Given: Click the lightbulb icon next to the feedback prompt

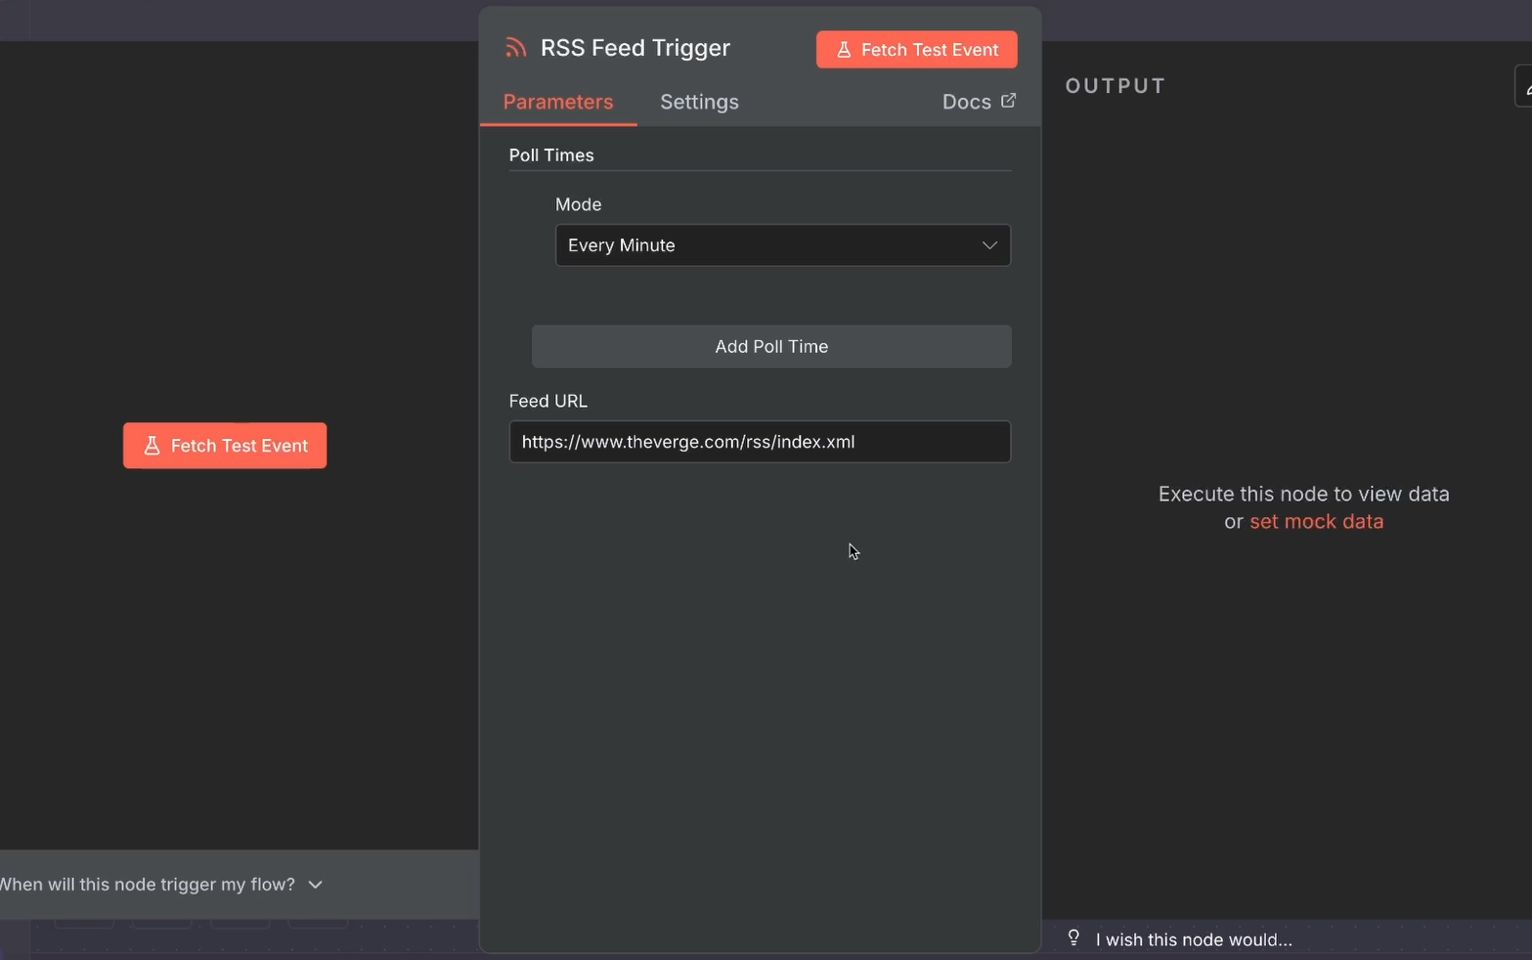Looking at the screenshot, I should click(1073, 938).
